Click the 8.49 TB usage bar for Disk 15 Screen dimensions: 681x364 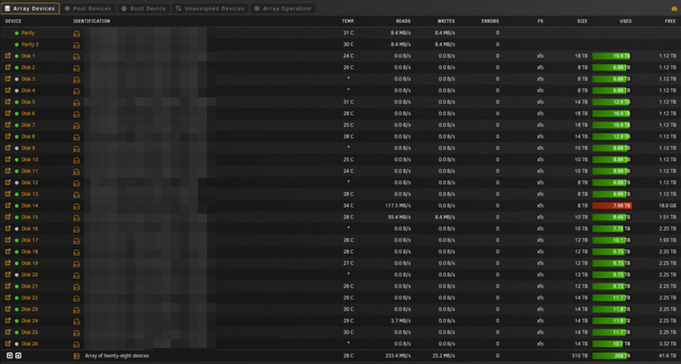[x=612, y=217]
